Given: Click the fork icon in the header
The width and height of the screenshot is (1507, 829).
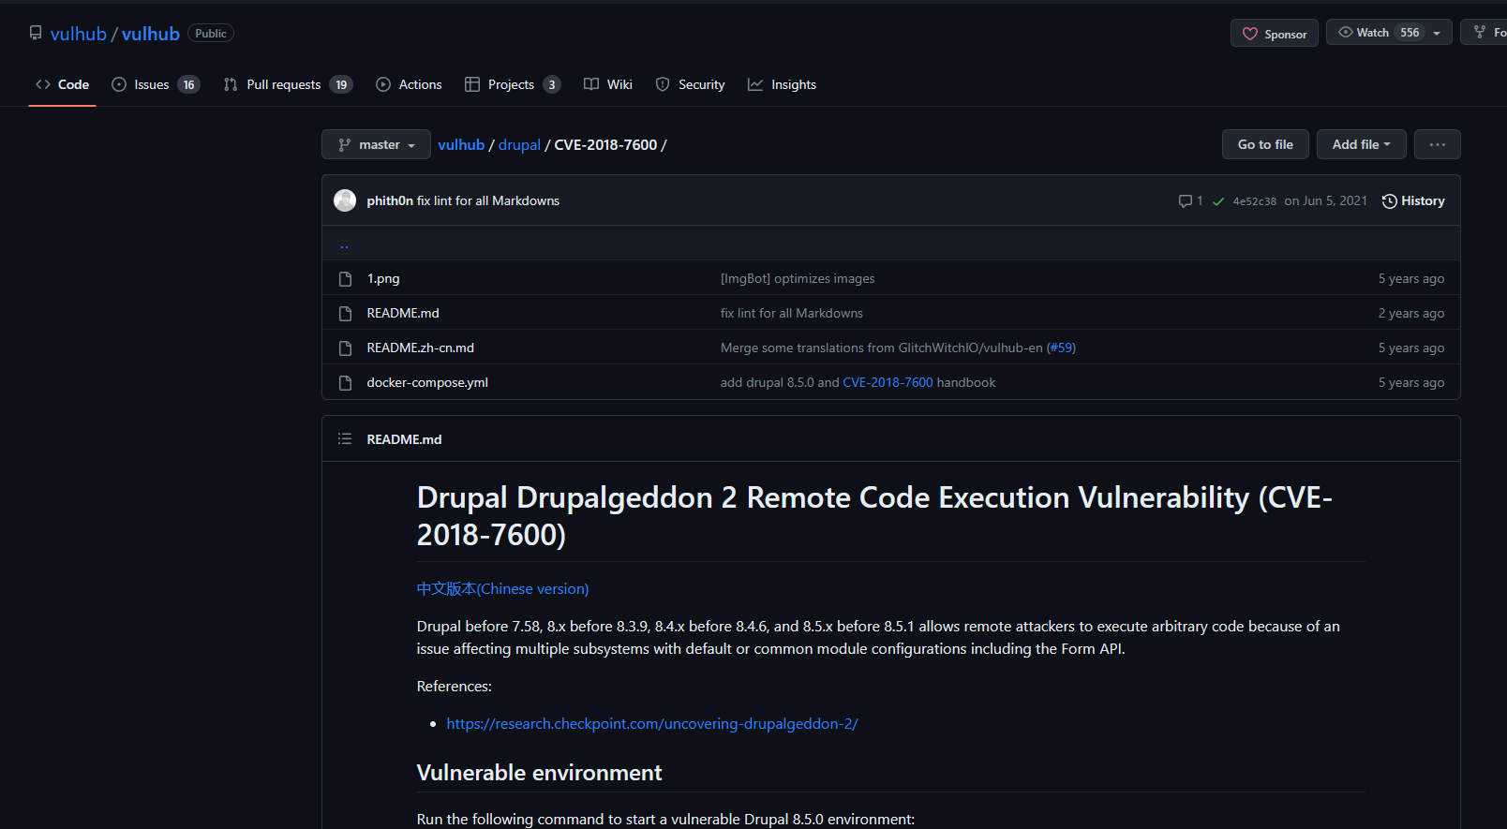Looking at the screenshot, I should [x=1480, y=32].
